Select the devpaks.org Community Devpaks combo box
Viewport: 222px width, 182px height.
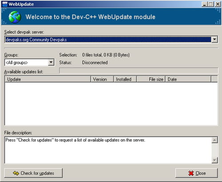(x=111, y=40)
